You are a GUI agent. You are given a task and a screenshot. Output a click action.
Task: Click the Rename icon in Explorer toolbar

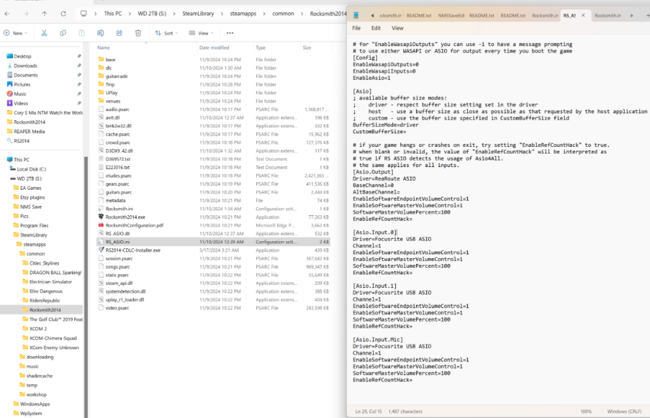coord(101,33)
